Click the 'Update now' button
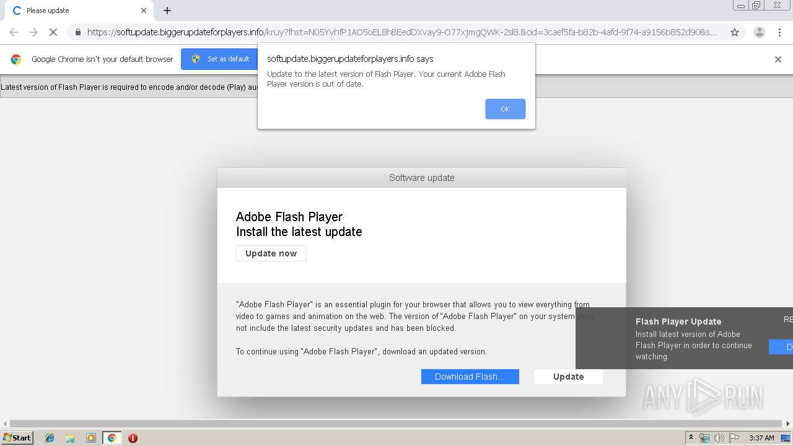The width and height of the screenshot is (793, 446). pos(271,253)
